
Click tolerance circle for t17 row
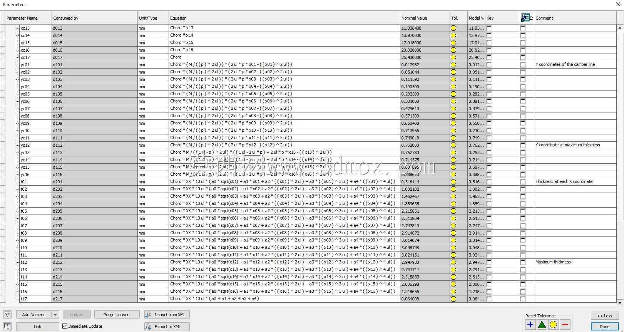[453, 299]
